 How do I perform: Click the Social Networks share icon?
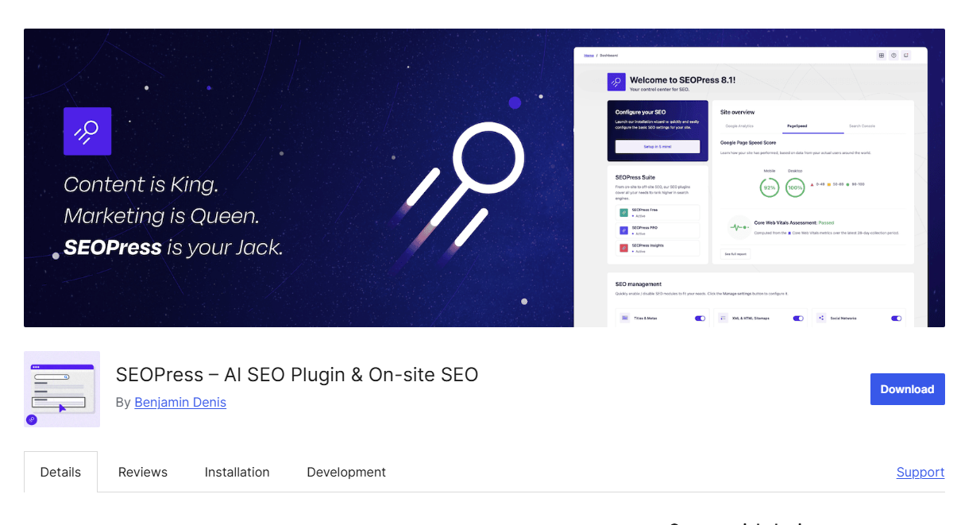[x=821, y=318]
